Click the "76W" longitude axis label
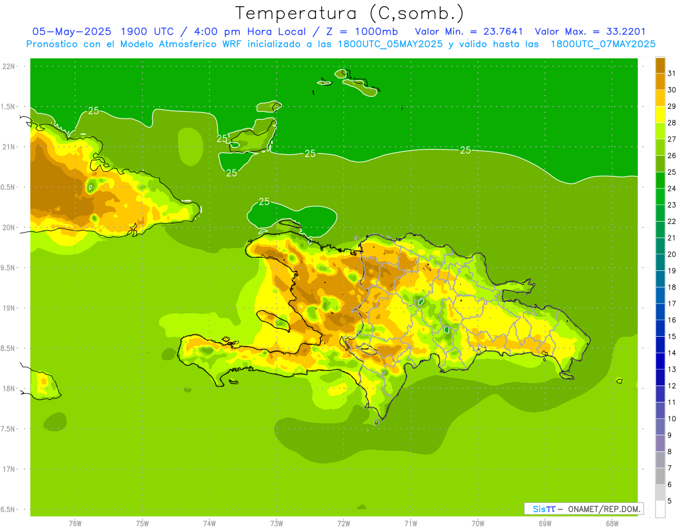 click(x=75, y=524)
